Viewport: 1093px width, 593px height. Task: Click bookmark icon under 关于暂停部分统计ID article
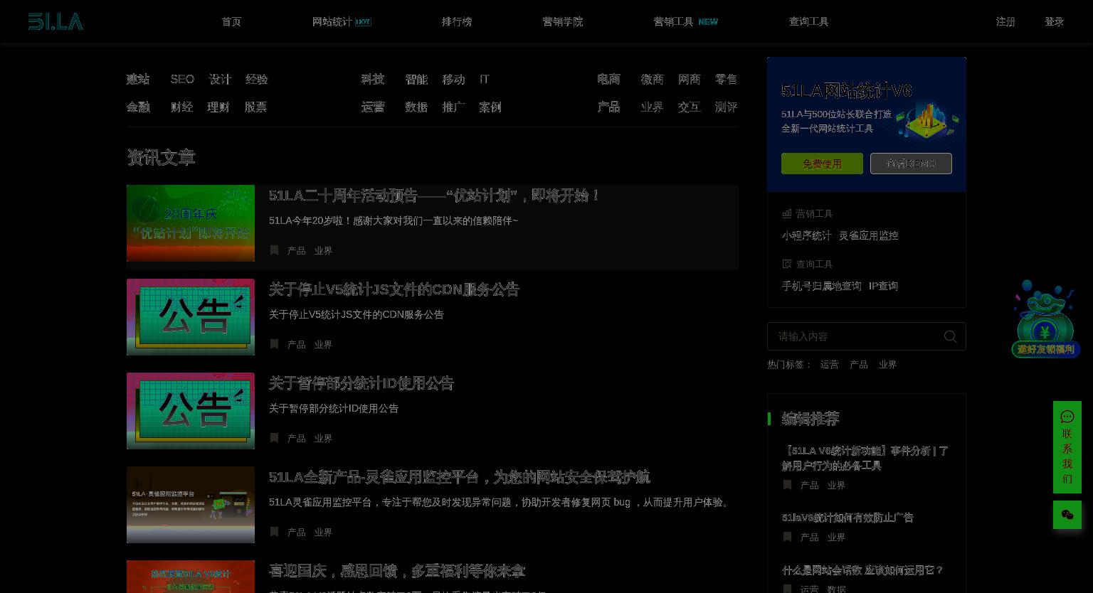pos(274,438)
